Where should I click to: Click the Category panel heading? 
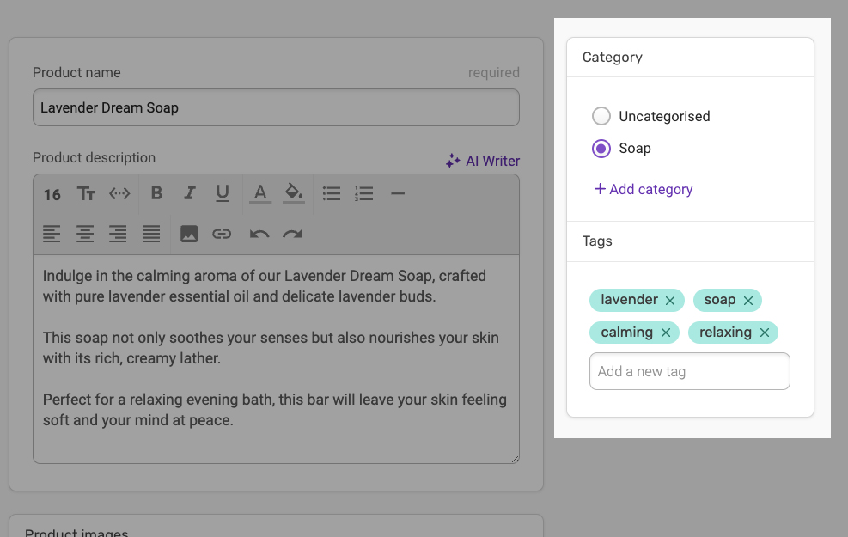[x=613, y=58]
